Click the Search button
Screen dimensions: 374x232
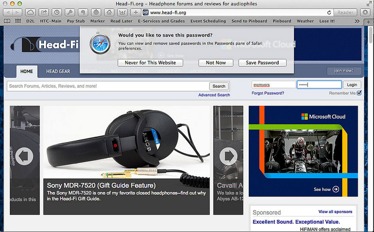click(219, 86)
